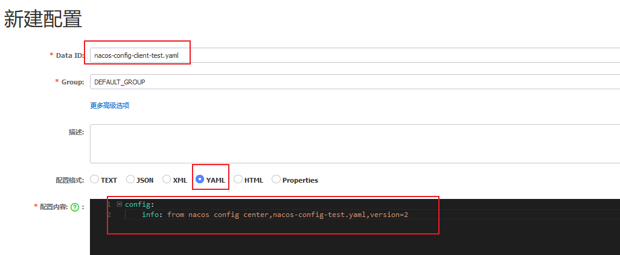Click line number 2 in editor gutter
The image size is (620, 255).
[x=109, y=215]
